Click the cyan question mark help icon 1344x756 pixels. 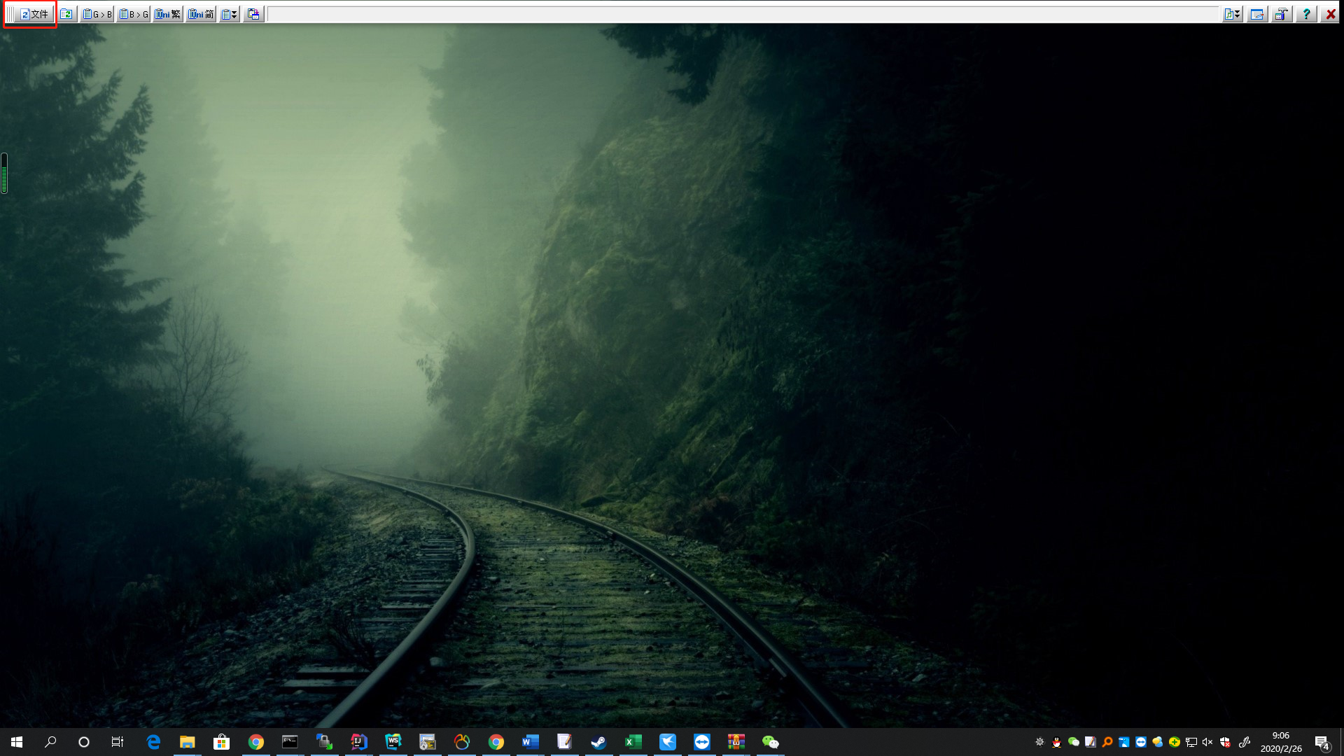(x=1306, y=14)
